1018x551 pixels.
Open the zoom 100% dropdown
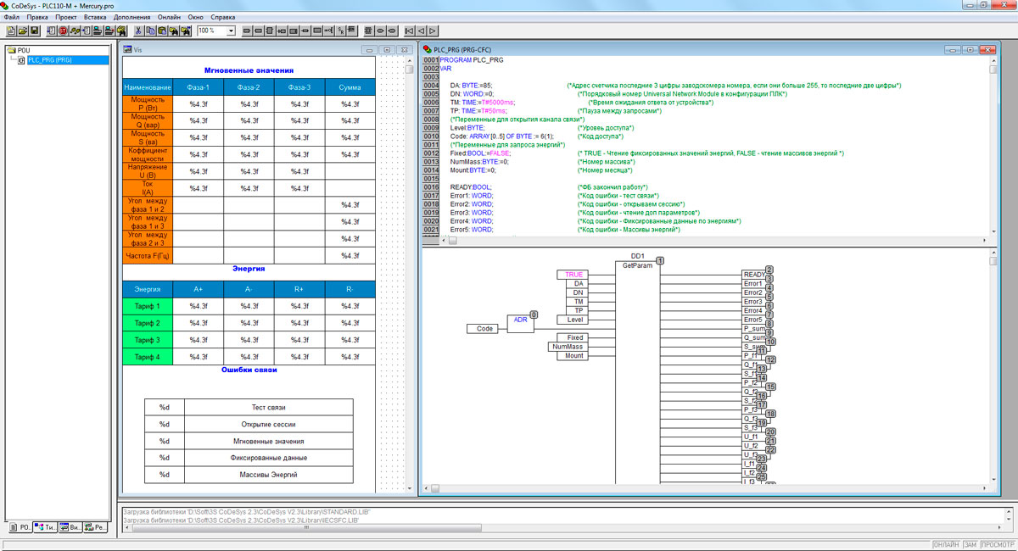231,31
